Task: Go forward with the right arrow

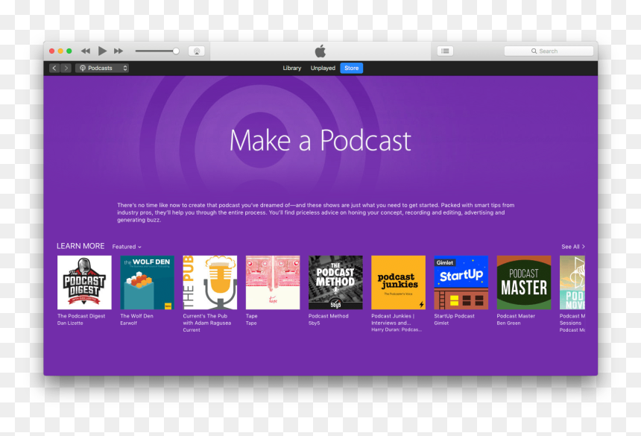Action: pos(66,69)
